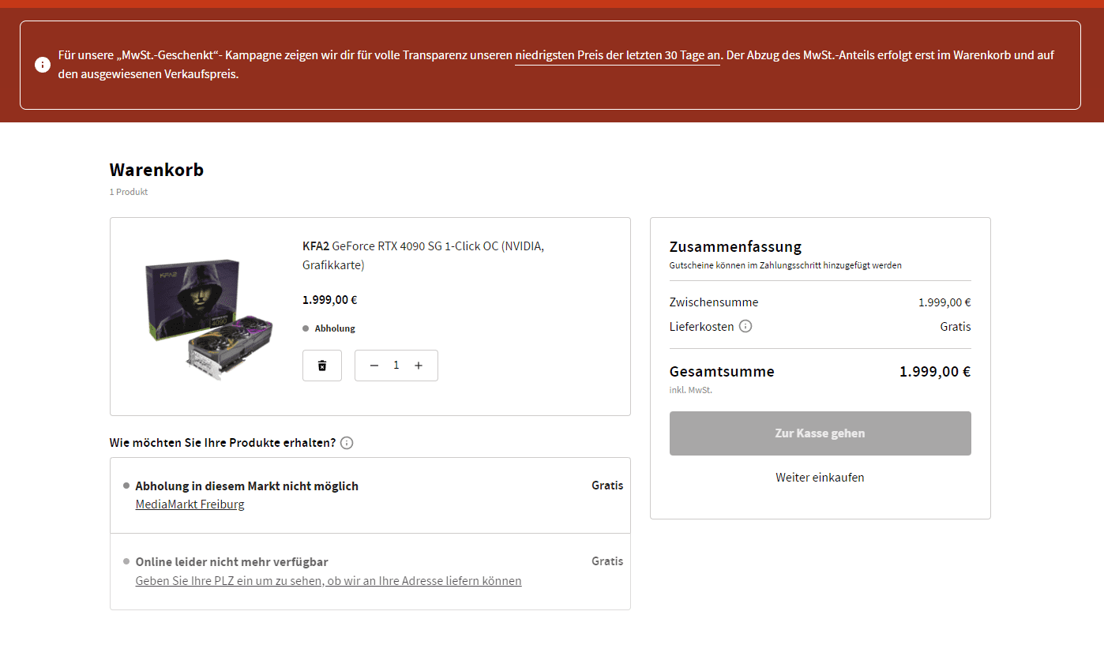Image resolution: width=1104 pixels, height=645 pixels.
Task: Select the store pickup option radio dot
Action: point(126,486)
